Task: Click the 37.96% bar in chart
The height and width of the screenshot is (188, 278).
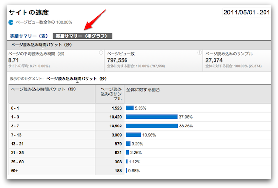Action: point(152,117)
